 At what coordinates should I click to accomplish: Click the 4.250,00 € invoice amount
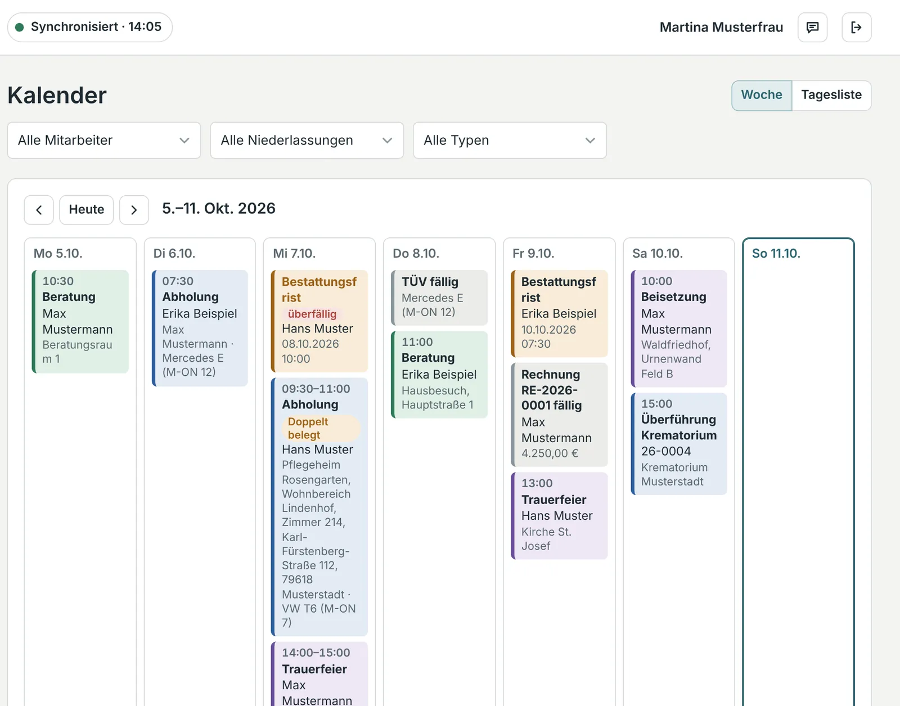(x=550, y=453)
